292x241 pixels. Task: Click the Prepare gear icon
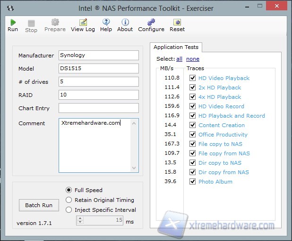(55, 22)
